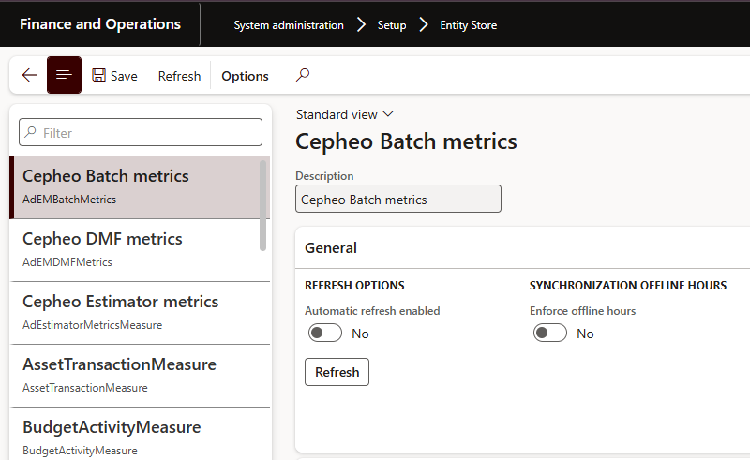Expand the Standard view dropdown
The height and width of the screenshot is (460, 750).
coord(344,114)
